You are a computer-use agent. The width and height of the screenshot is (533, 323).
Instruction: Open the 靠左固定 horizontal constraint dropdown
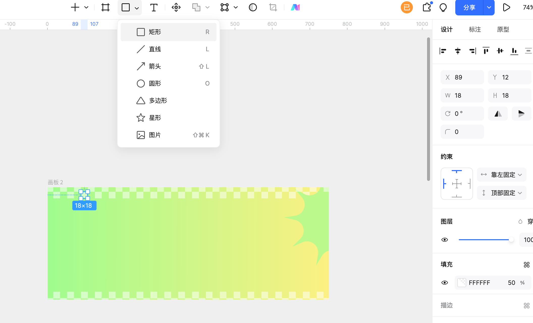[502, 175]
